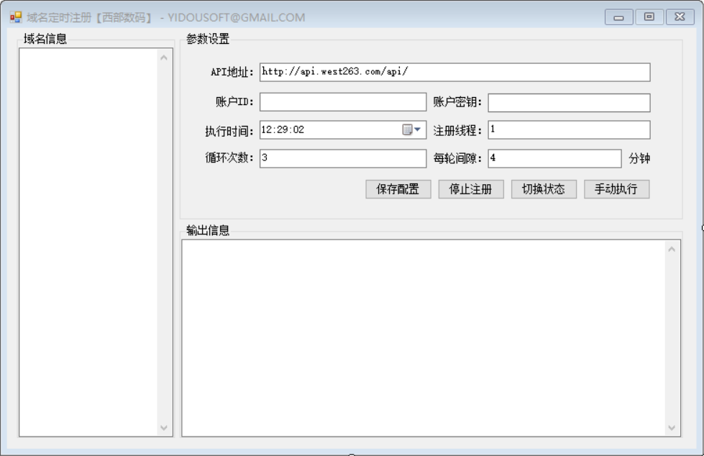Click the API地址 label
Viewport: 704px width, 456px height.
click(x=232, y=72)
